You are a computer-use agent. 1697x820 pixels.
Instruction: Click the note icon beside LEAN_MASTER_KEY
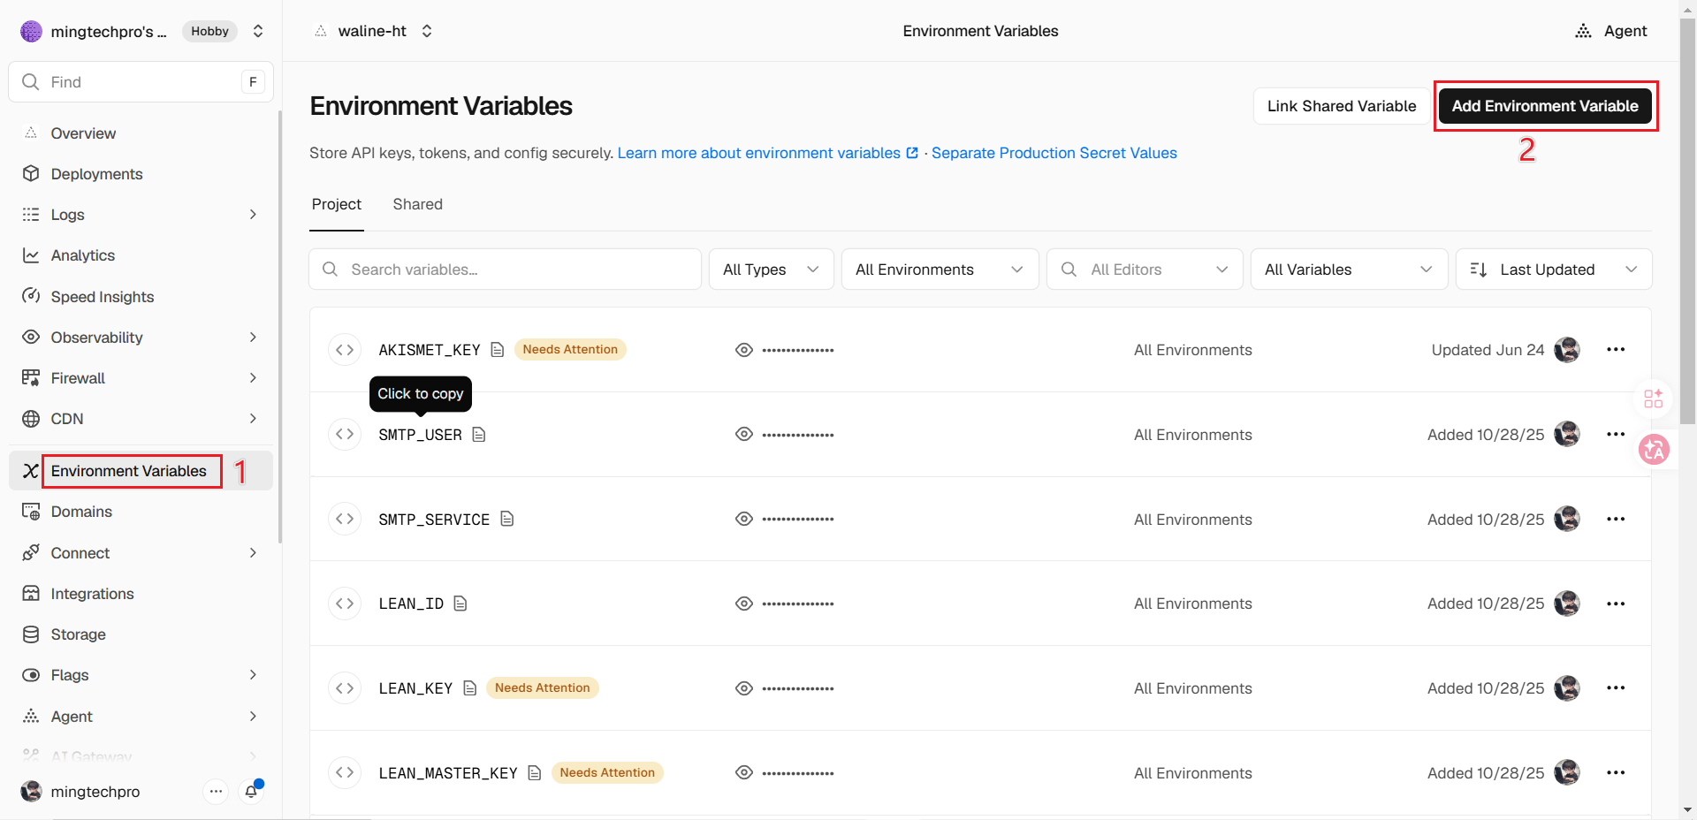click(x=535, y=773)
